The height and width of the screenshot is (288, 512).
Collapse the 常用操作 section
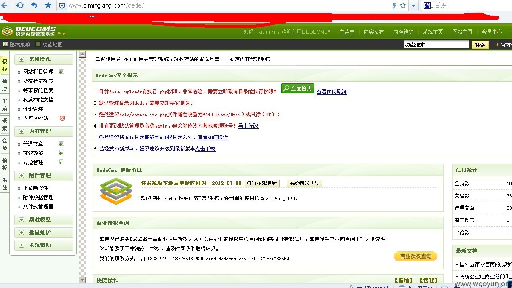(43, 59)
